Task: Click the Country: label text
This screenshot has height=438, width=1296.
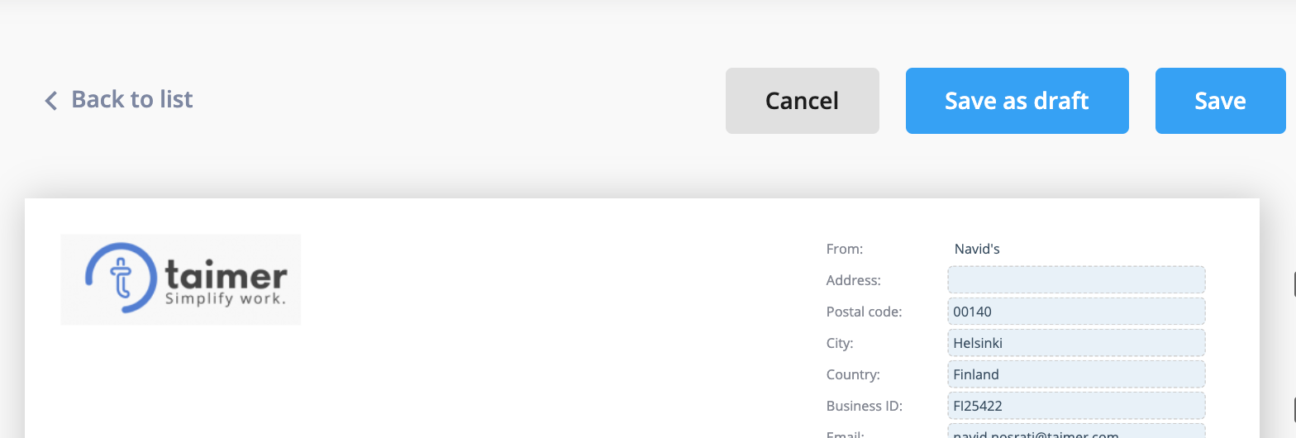Action: [853, 374]
